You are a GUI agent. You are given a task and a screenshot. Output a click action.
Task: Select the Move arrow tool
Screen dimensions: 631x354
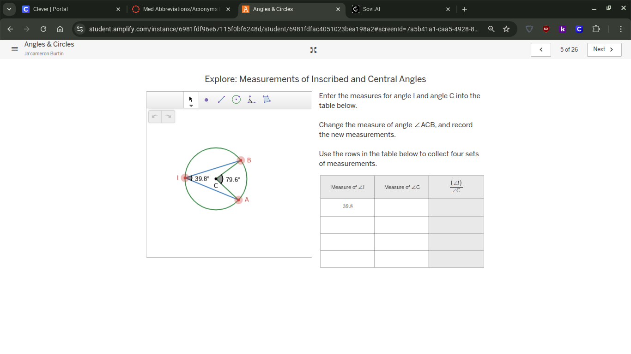click(191, 99)
